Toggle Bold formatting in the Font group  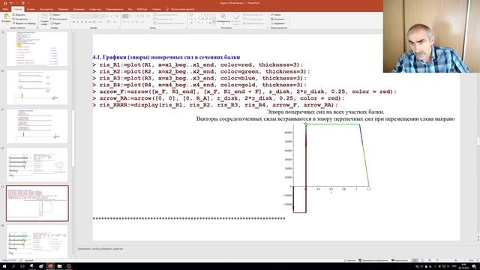[x=73, y=22]
